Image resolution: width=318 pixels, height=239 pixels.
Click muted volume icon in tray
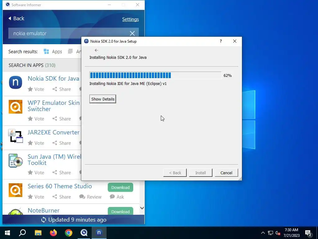pyautogui.click(x=278, y=233)
